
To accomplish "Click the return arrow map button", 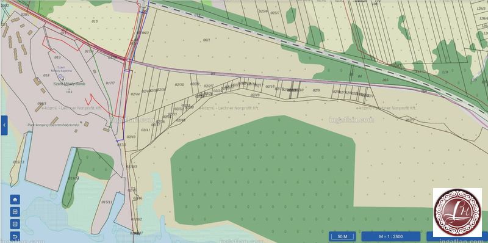I will point(15,236).
